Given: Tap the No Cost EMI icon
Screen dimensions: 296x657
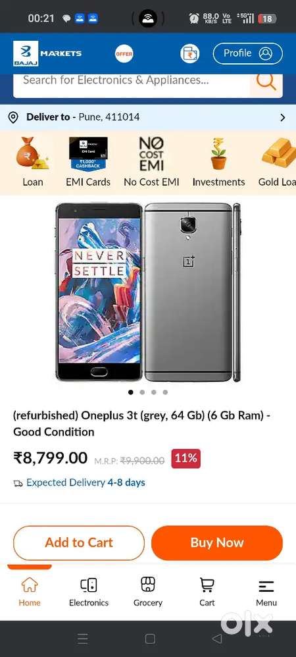Looking at the screenshot, I should [x=151, y=154].
